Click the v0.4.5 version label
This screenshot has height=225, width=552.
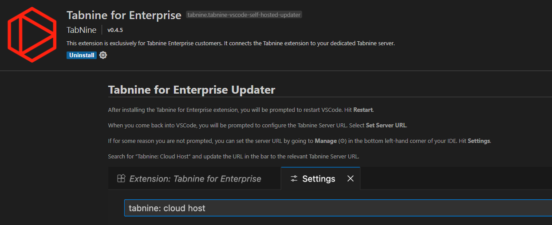coord(116,30)
